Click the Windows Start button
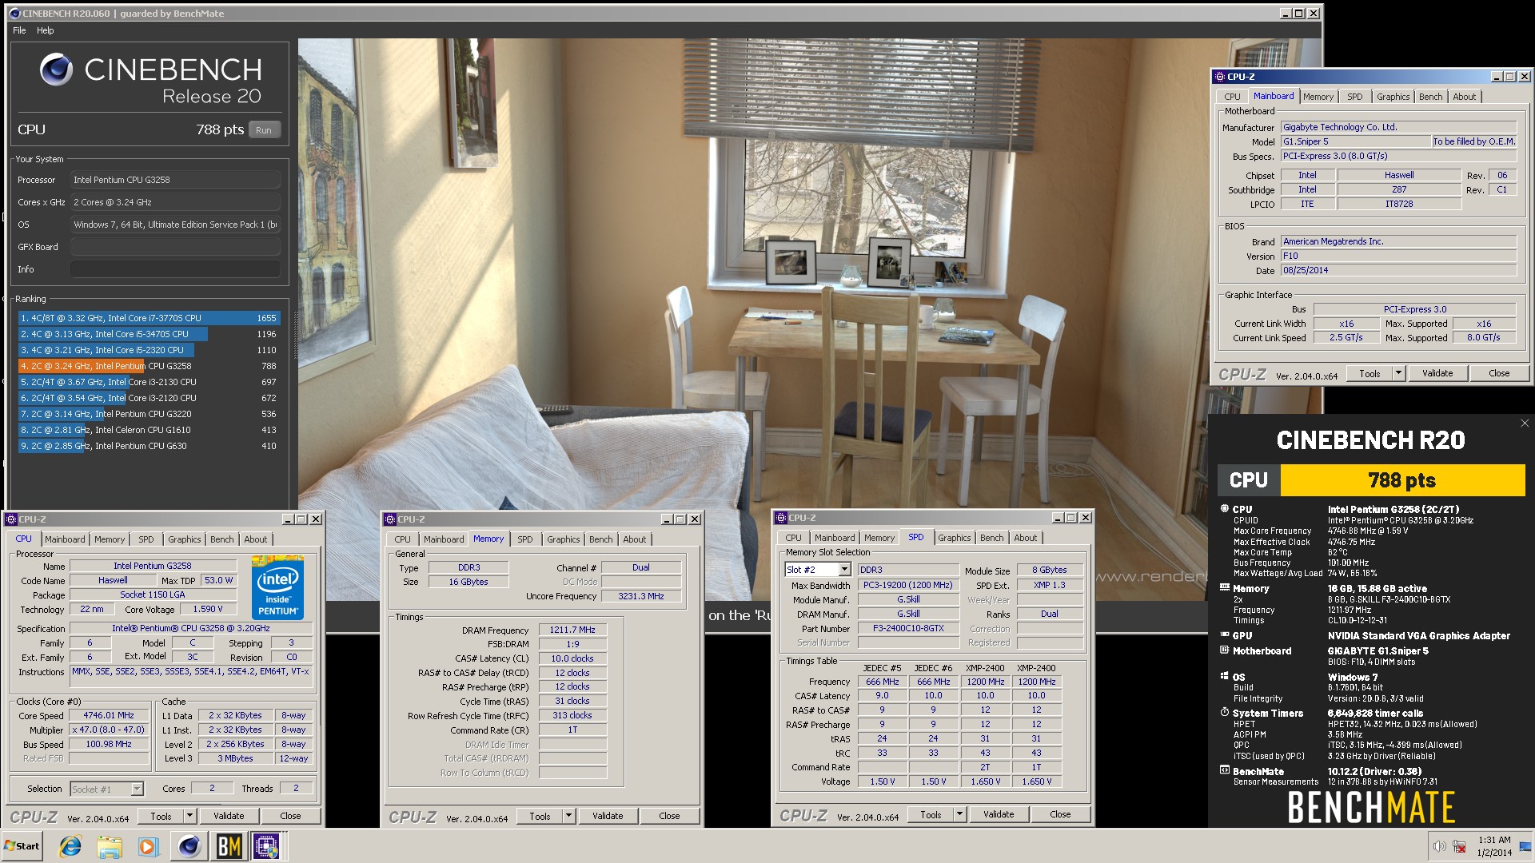 [22, 846]
